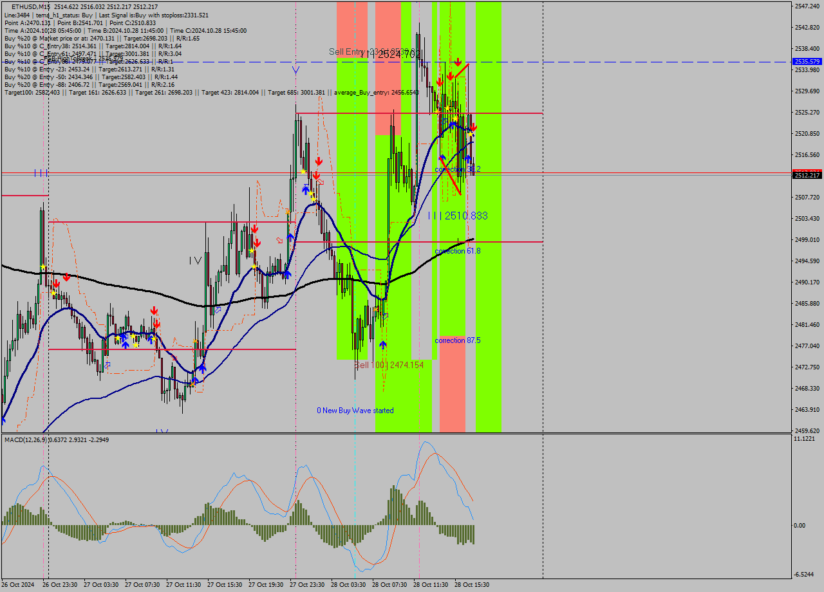Click the MACD(12,26,9) indicator label
The width and height of the screenshot is (824, 592).
click(57, 439)
